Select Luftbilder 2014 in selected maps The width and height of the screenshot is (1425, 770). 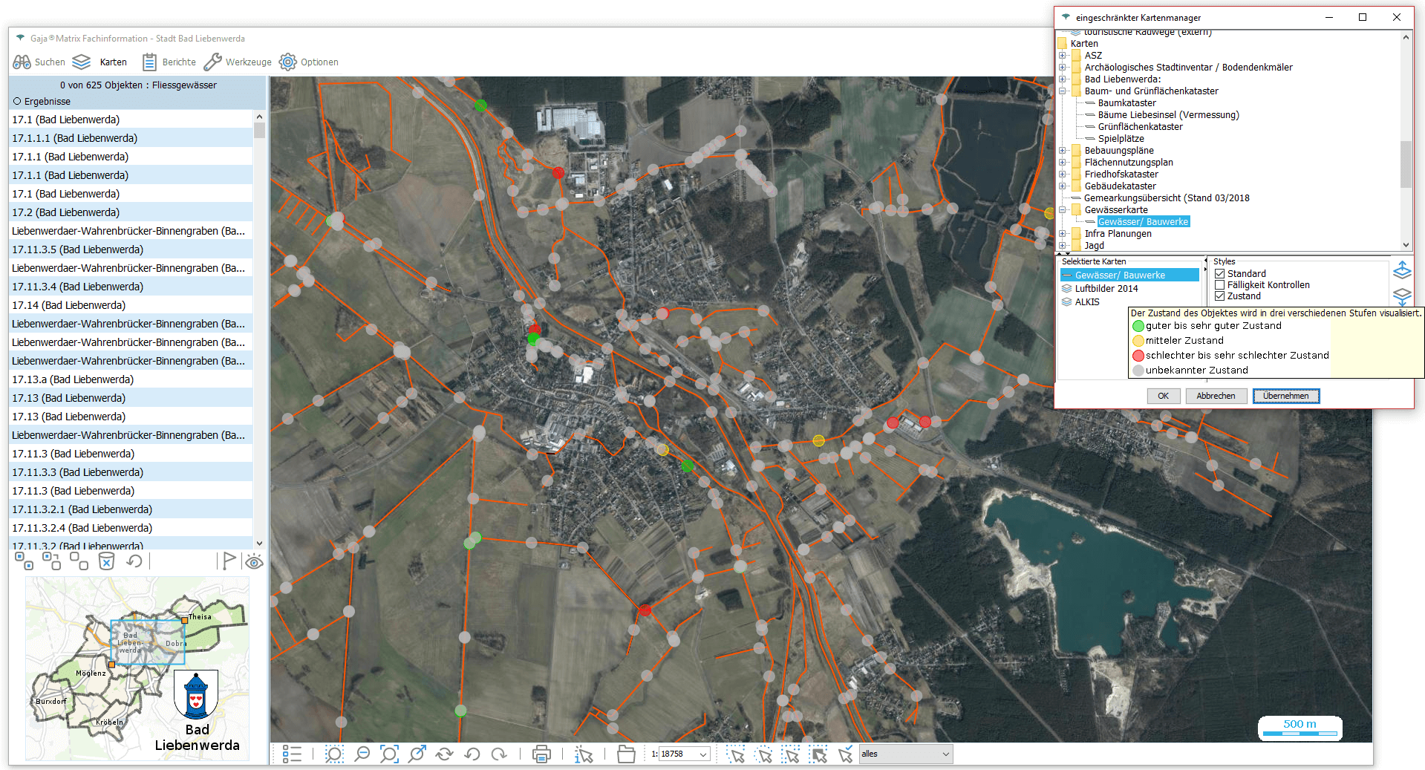pyautogui.click(x=1106, y=289)
